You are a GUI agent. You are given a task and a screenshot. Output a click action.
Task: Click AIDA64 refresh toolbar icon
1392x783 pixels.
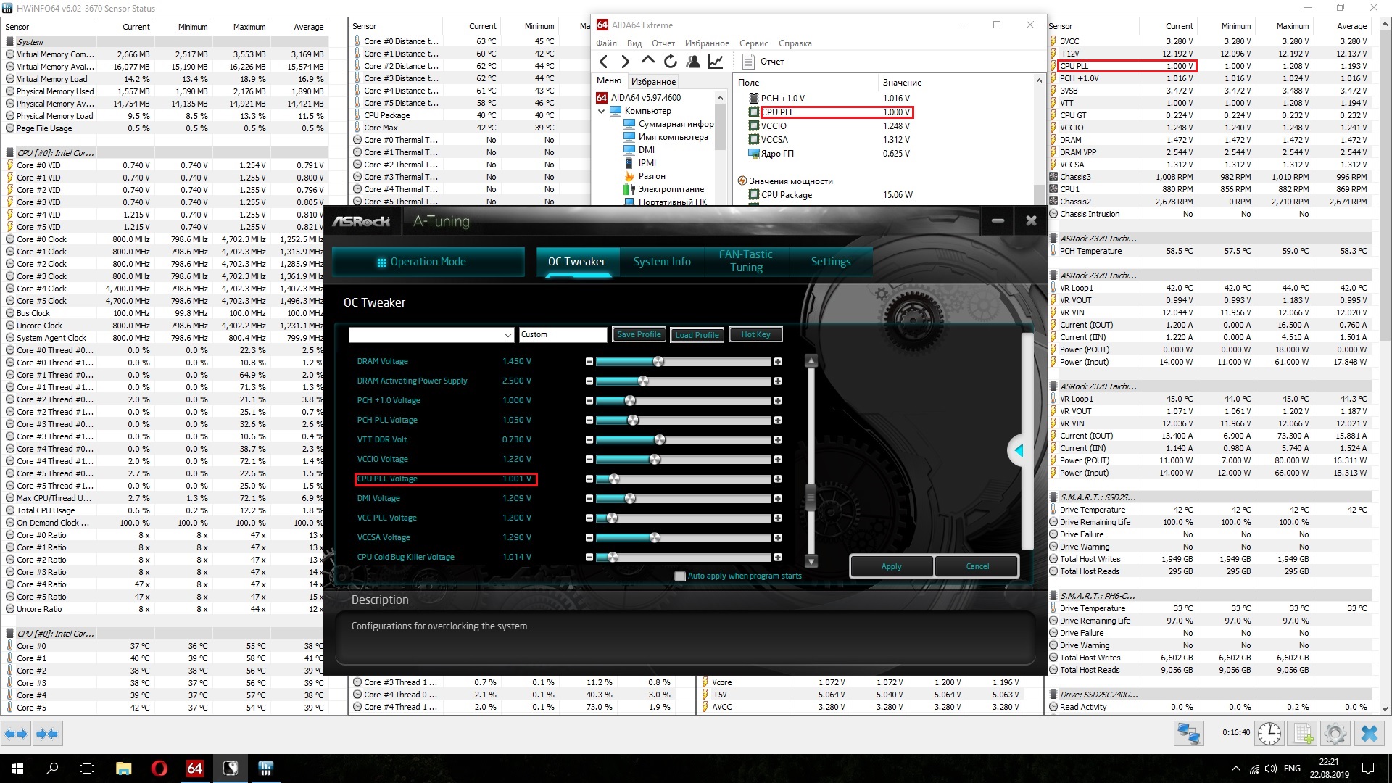[x=671, y=62]
